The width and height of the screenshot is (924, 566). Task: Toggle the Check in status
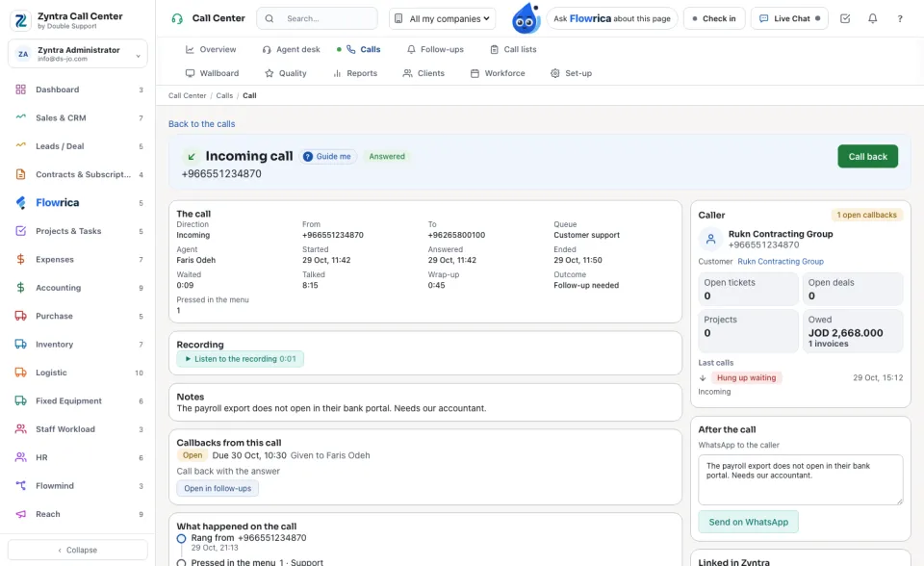click(x=714, y=18)
